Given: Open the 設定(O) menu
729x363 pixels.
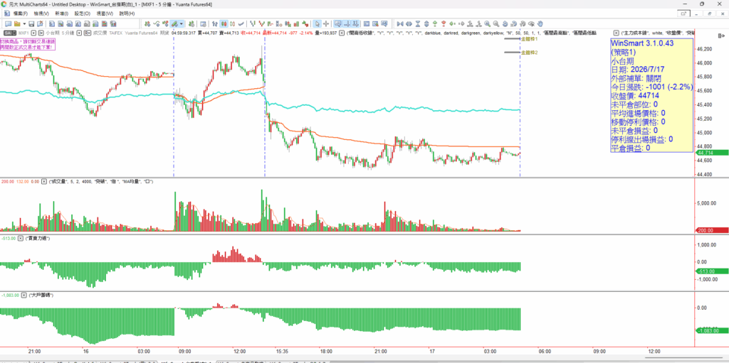Looking at the screenshot, I should click(x=83, y=13).
